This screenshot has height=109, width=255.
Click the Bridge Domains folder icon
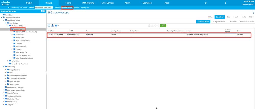pos(8,70)
